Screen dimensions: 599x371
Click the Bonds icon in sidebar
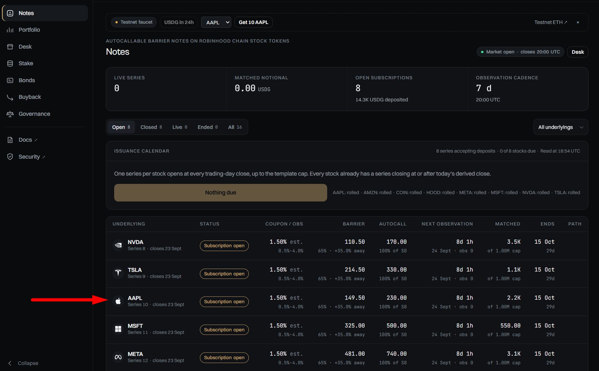10,80
